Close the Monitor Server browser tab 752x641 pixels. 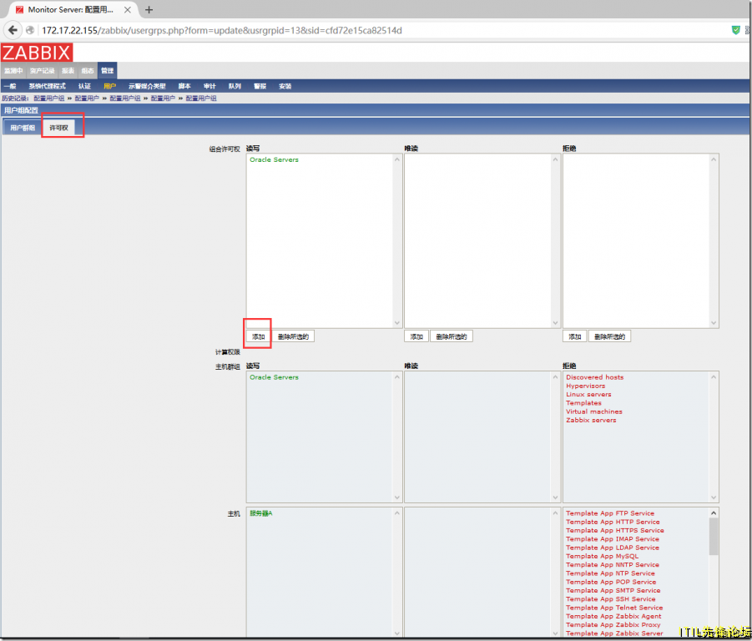128,9
